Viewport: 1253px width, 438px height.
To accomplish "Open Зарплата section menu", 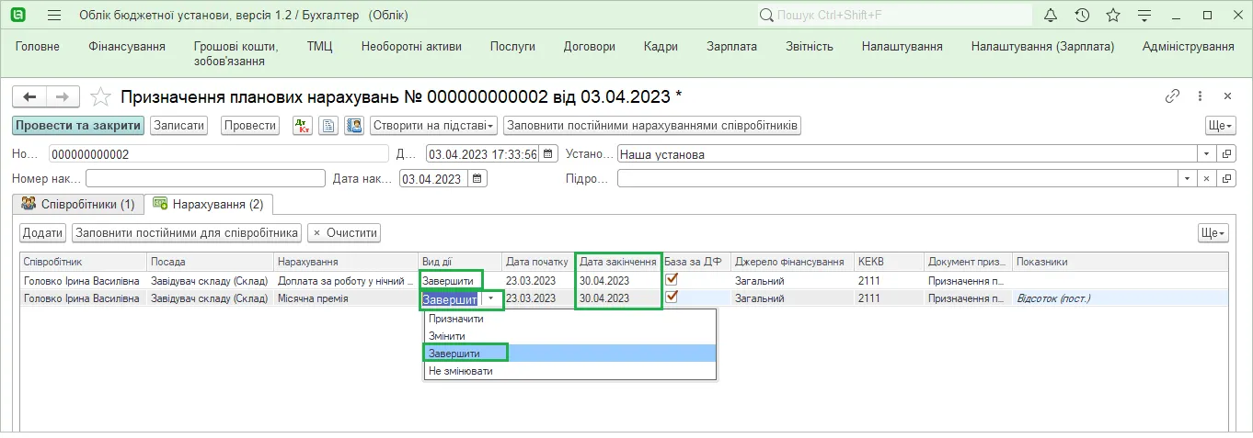I will pos(731,47).
